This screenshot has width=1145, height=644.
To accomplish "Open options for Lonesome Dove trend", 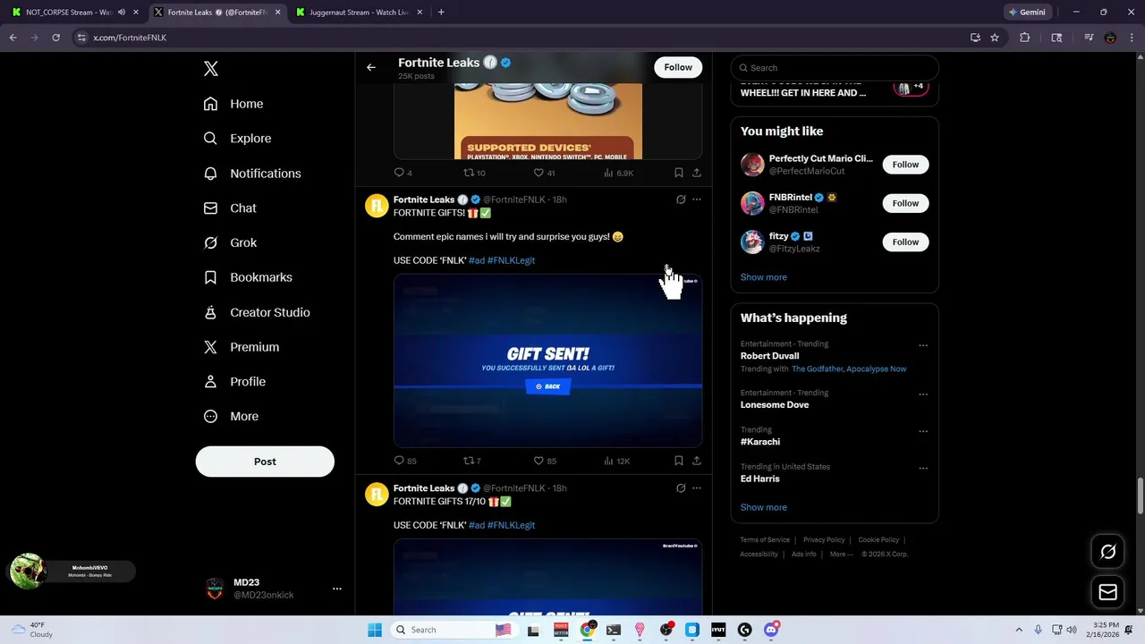I will point(923,394).
